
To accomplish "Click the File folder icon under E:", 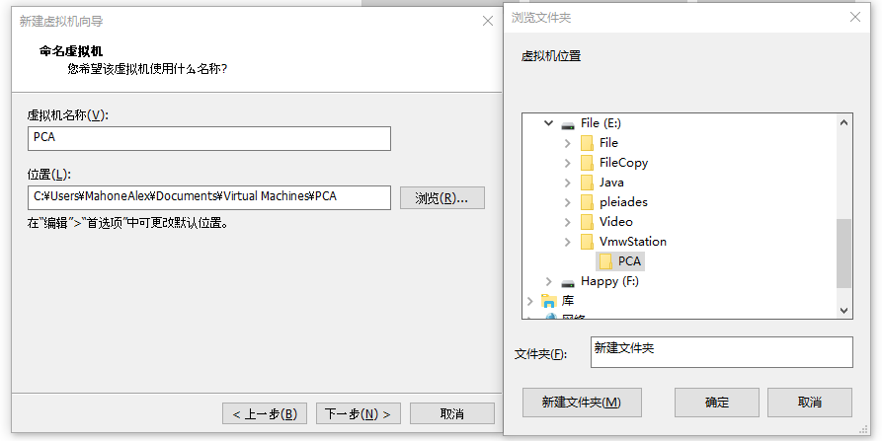I will tap(587, 143).
